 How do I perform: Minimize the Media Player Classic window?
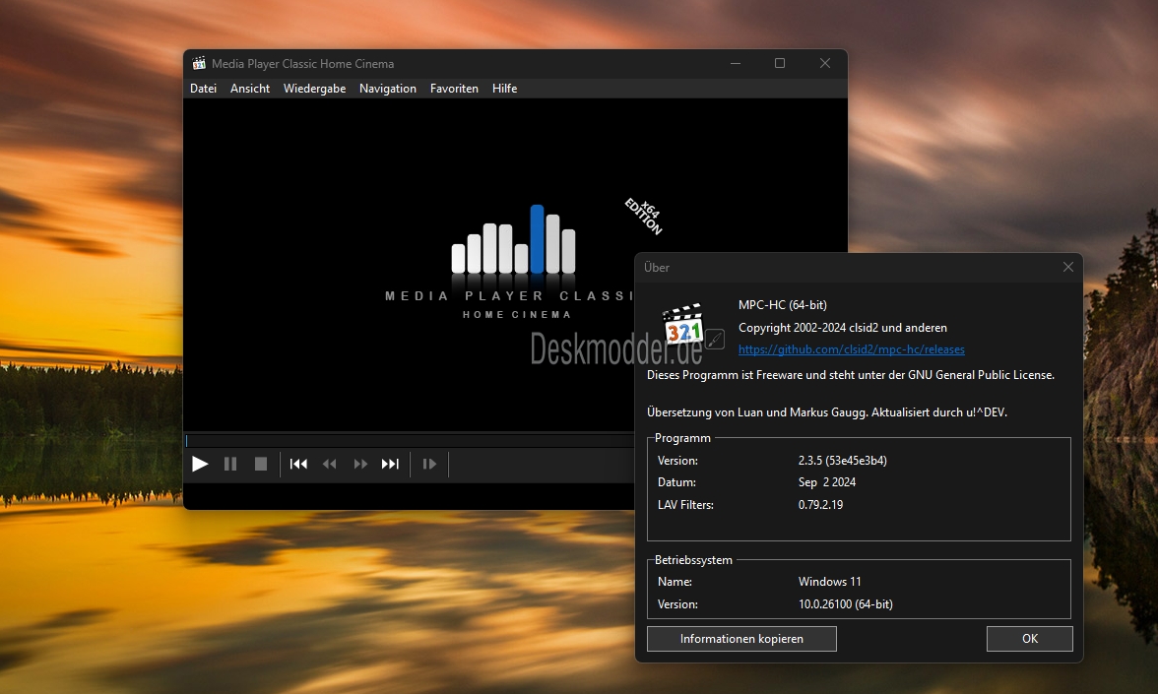click(736, 63)
